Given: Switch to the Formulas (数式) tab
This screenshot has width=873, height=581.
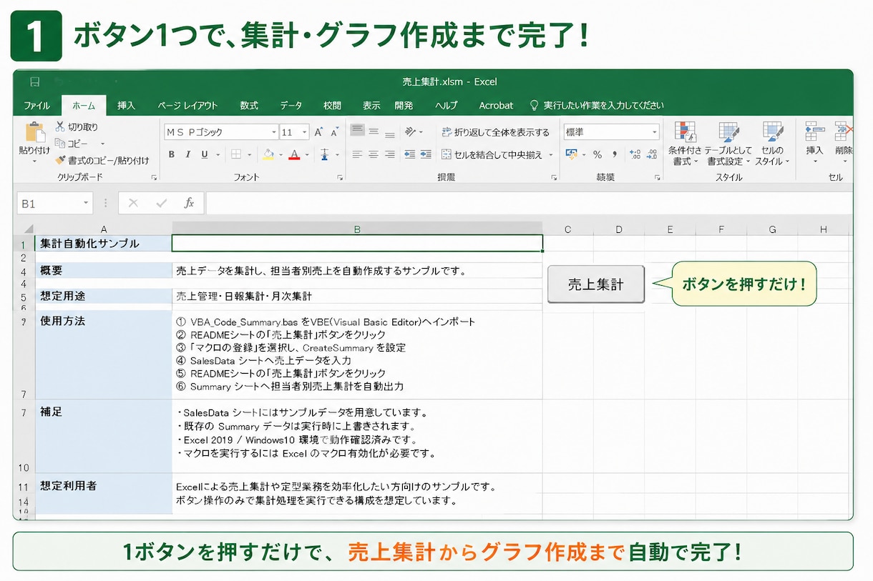Looking at the screenshot, I should pyautogui.click(x=249, y=105).
